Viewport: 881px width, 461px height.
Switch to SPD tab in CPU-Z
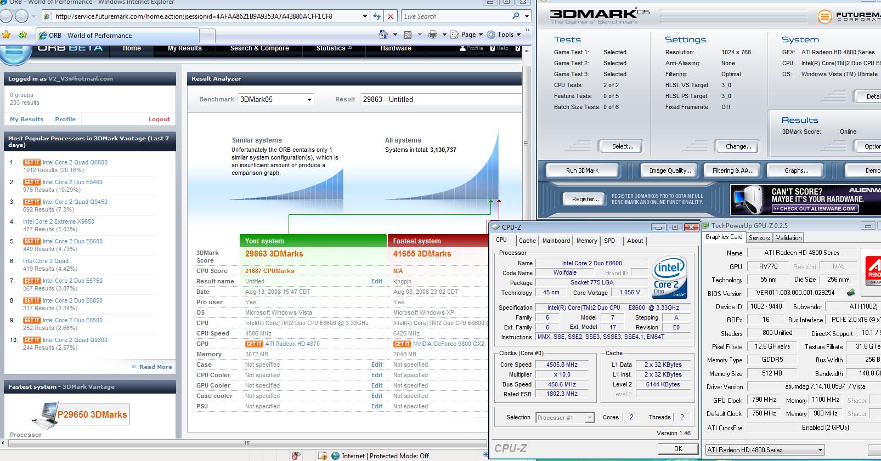609,241
